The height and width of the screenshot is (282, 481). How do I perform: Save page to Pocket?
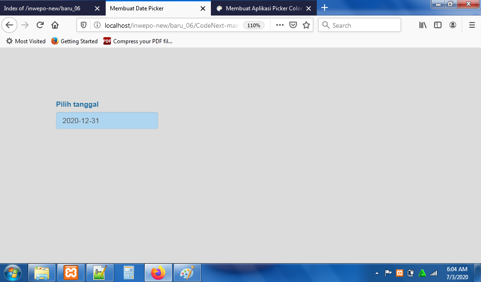(x=293, y=25)
